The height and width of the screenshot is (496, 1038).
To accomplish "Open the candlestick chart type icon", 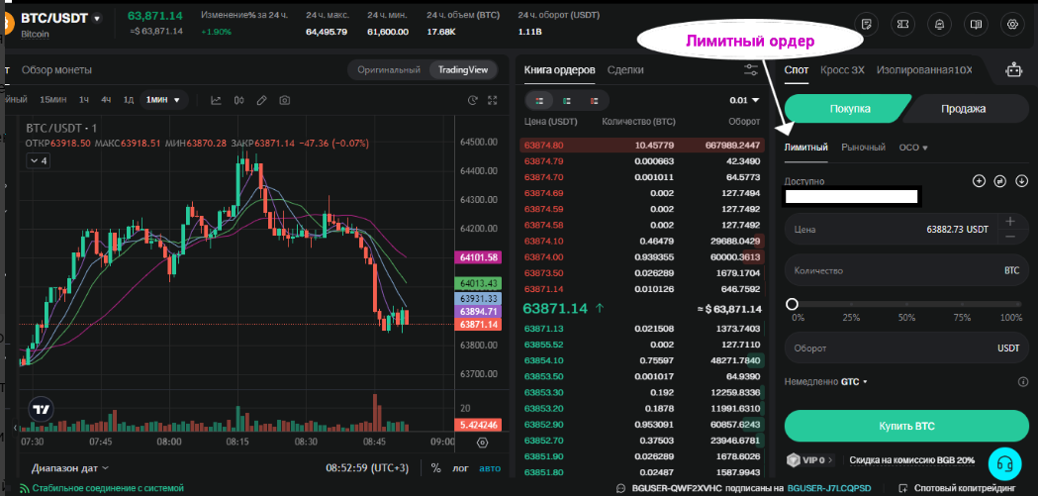I will pyautogui.click(x=239, y=100).
